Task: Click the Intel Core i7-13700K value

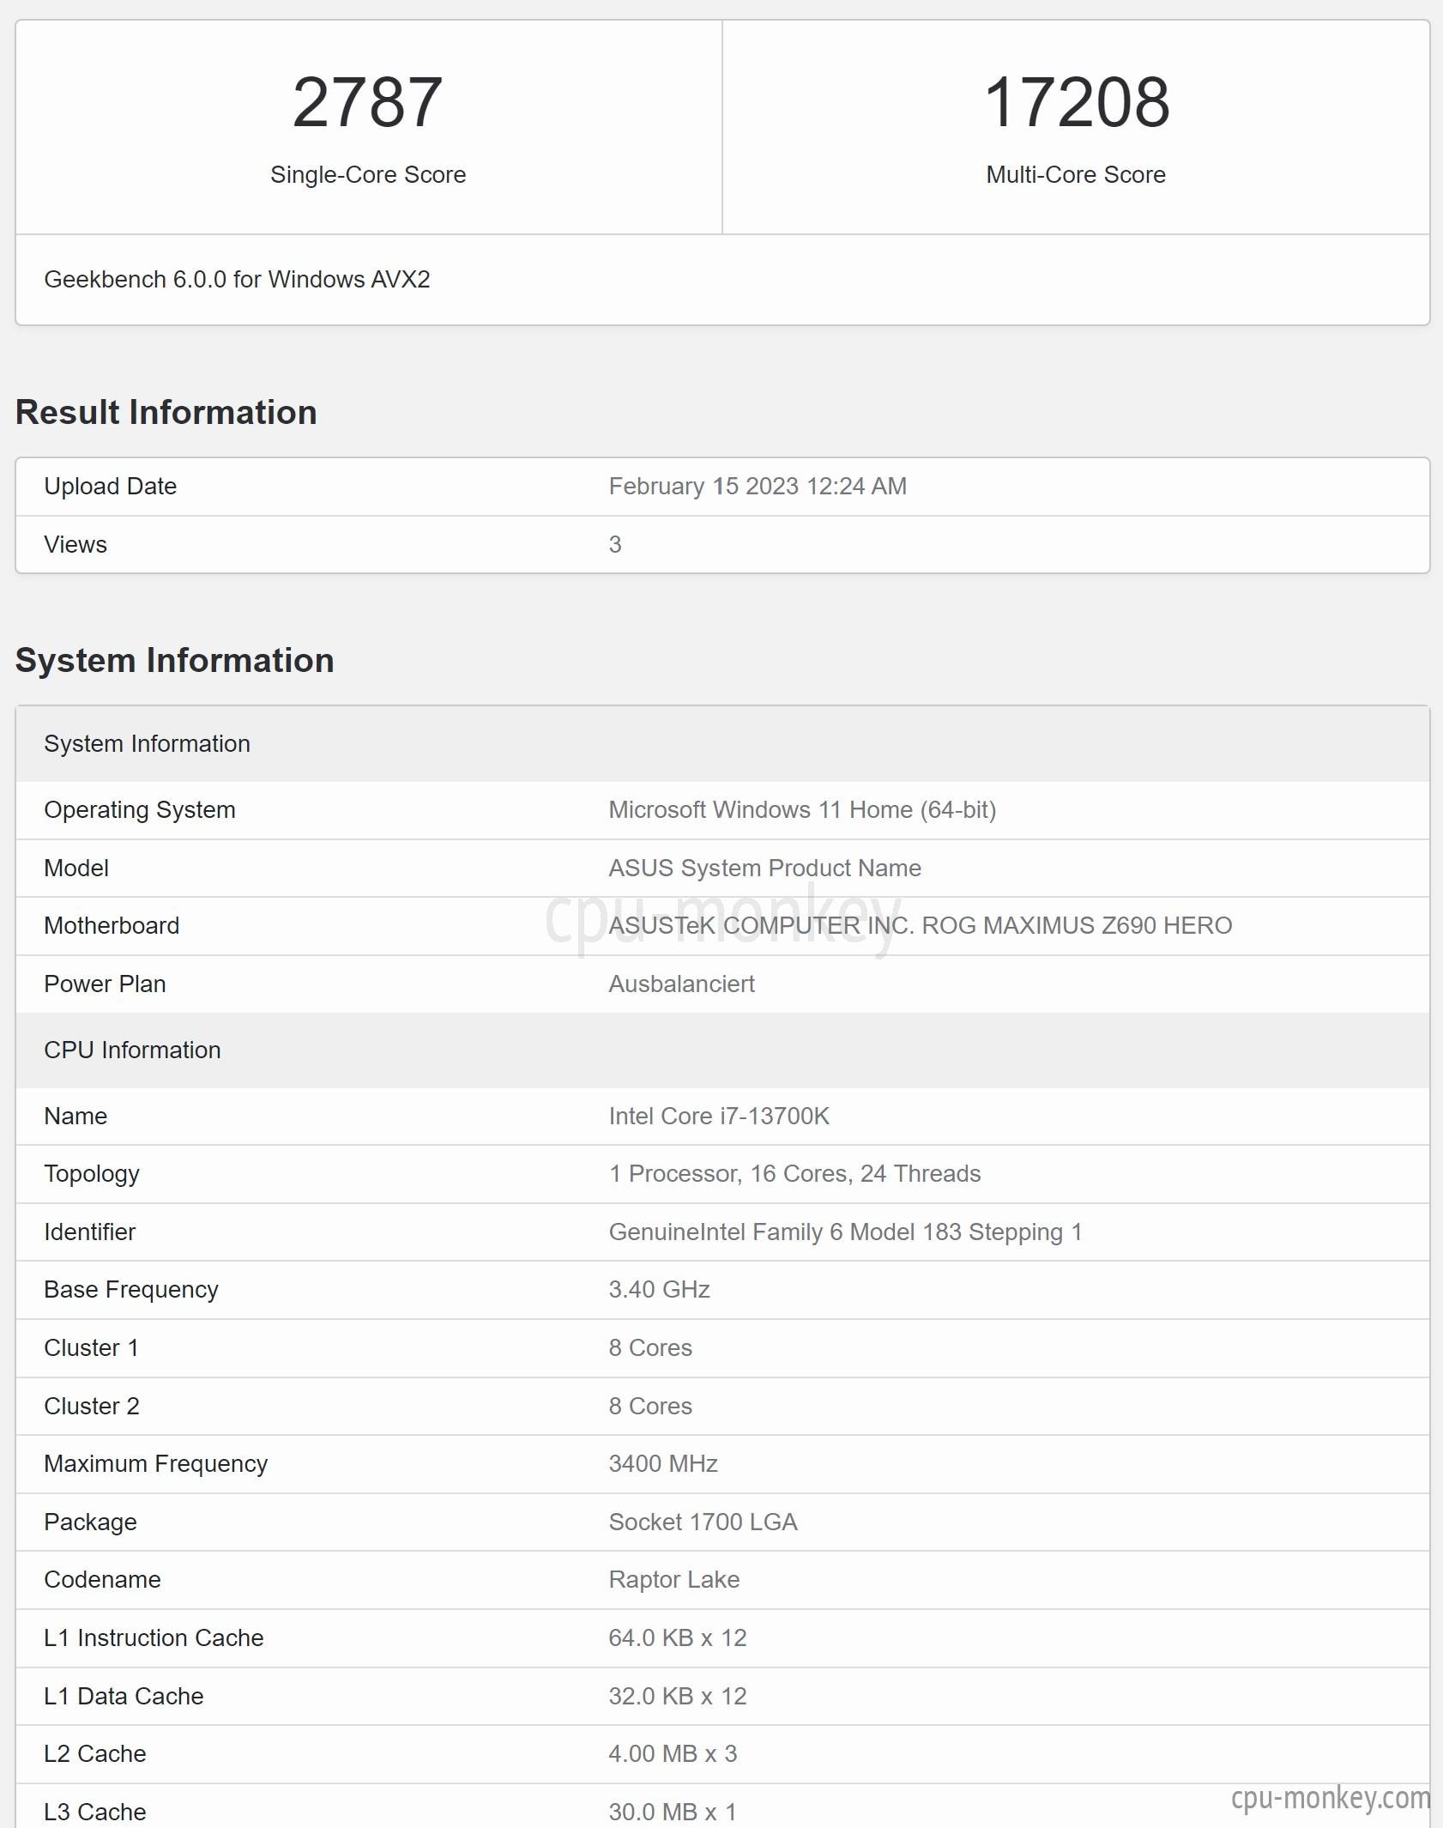Action: pos(719,1116)
